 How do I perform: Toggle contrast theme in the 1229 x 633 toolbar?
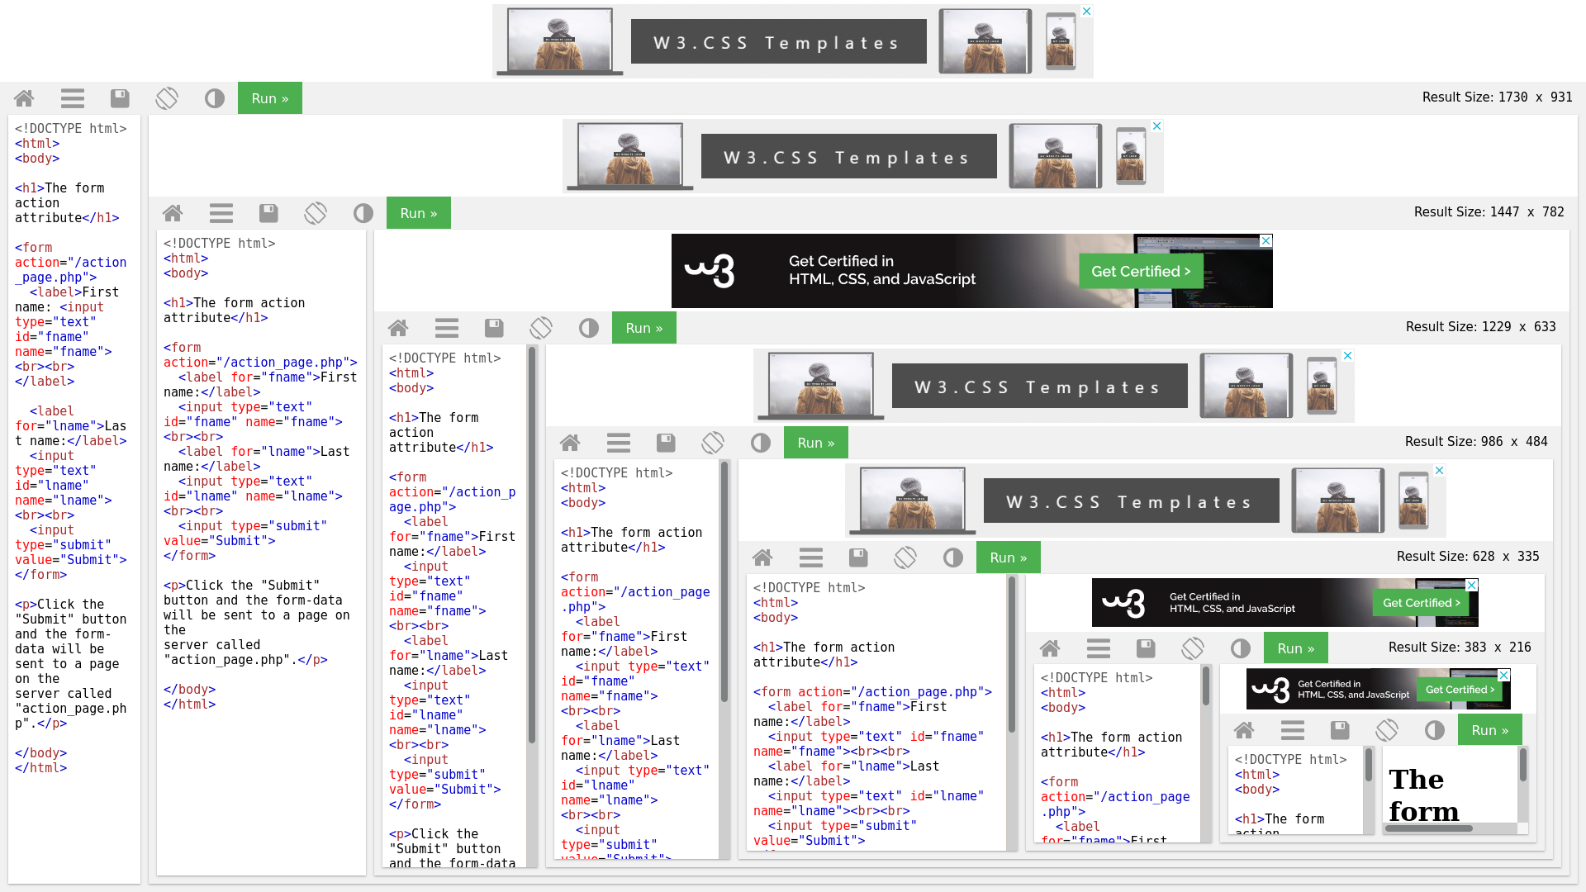[x=589, y=329]
